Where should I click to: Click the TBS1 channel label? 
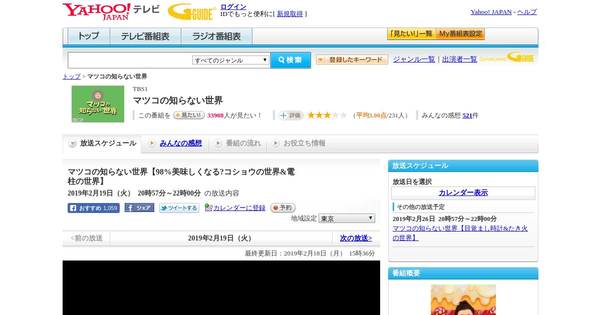[x=140, y=89]
